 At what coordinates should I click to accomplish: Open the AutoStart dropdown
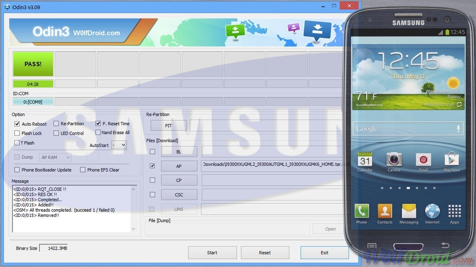[x=119, y=145]
